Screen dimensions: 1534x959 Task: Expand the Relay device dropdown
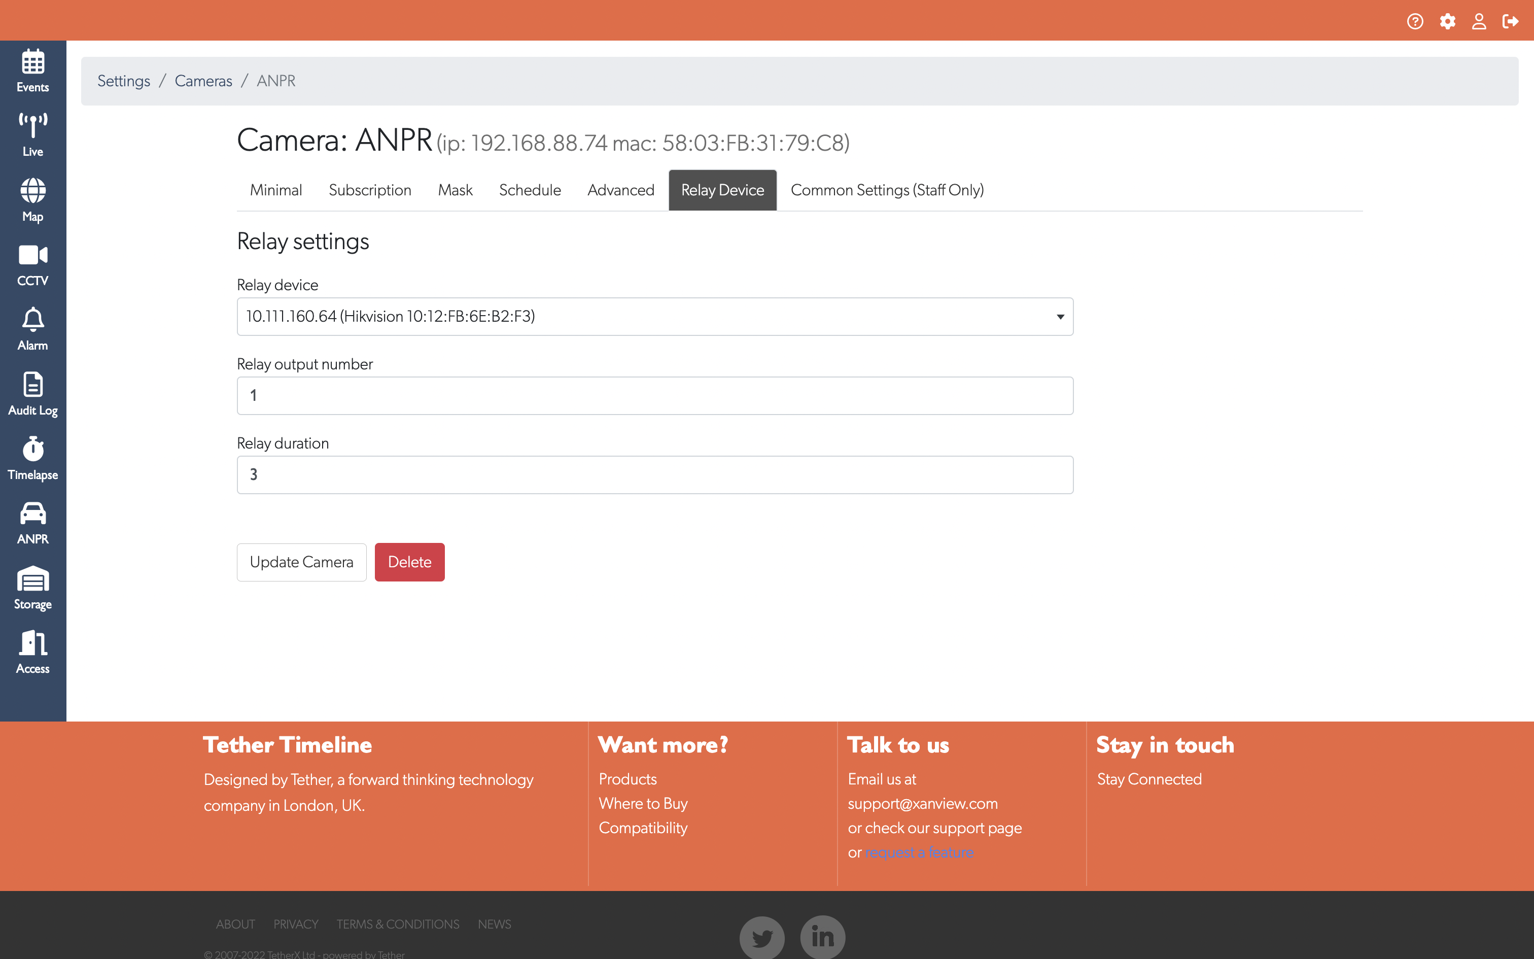[655, 317]
